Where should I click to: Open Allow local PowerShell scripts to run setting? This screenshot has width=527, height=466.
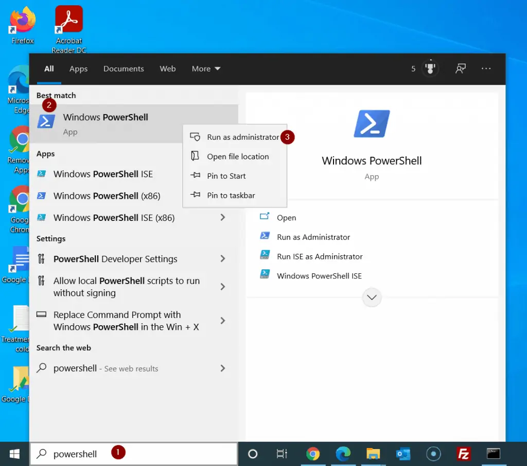(x=134, y=287)
